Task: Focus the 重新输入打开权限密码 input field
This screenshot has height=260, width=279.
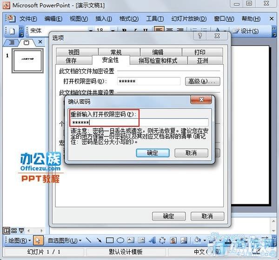Action: click(x=139, y=122)
